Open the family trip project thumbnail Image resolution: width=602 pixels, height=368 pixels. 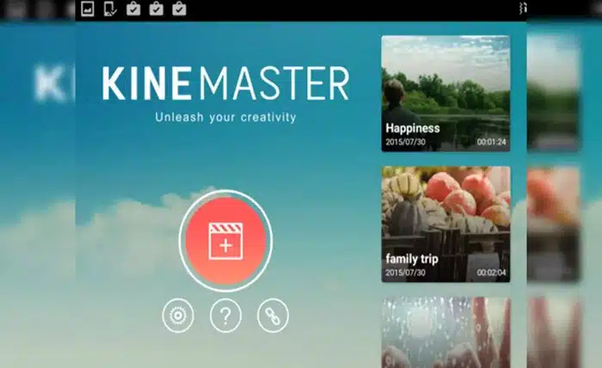click(445, 224)
